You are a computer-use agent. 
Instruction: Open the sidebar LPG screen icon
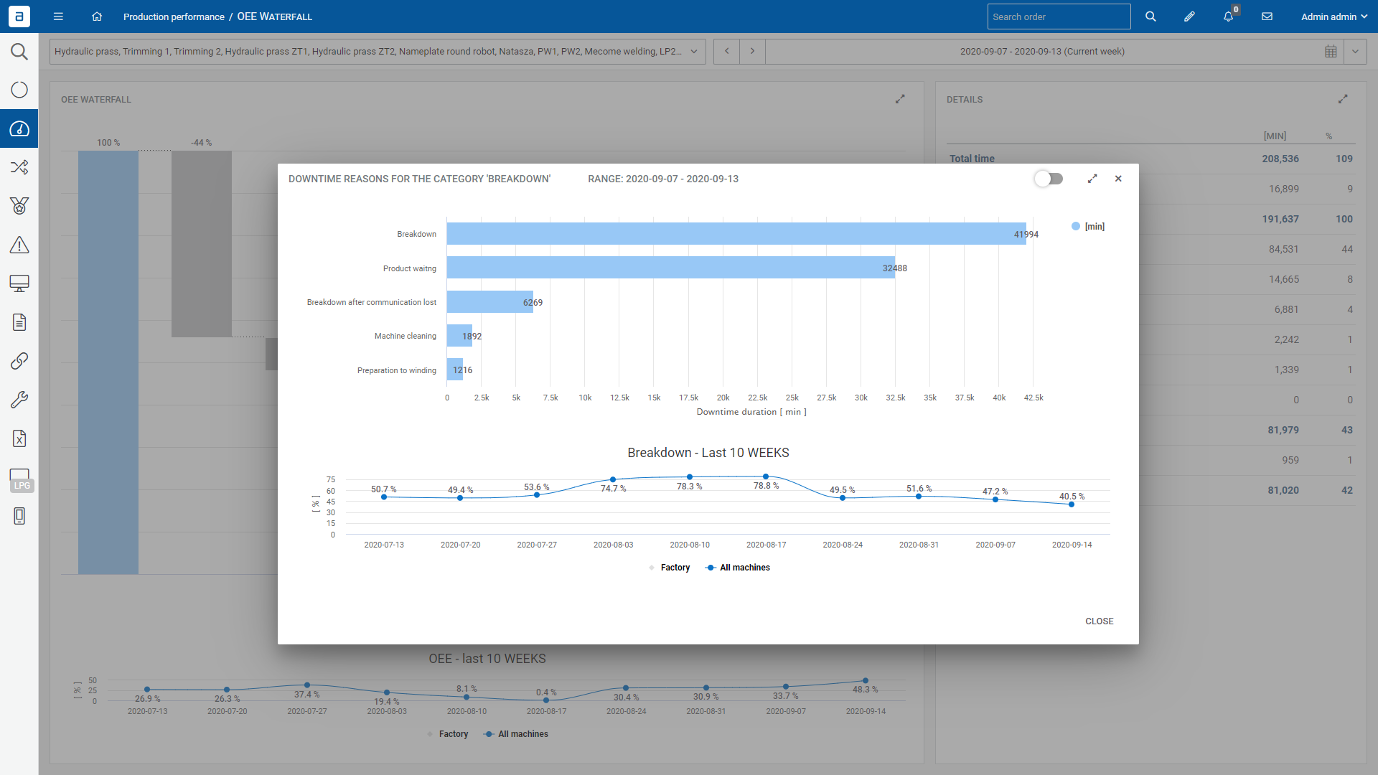20,479
